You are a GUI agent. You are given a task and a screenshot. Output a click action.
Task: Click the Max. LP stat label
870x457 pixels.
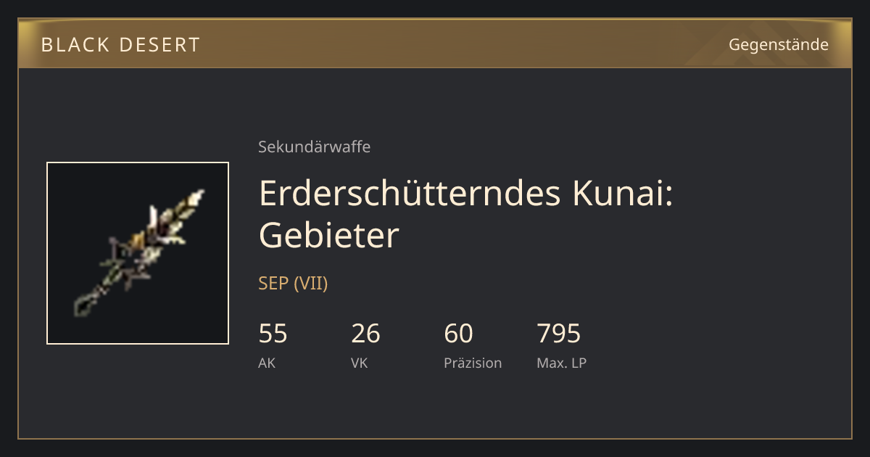point(561,363)
